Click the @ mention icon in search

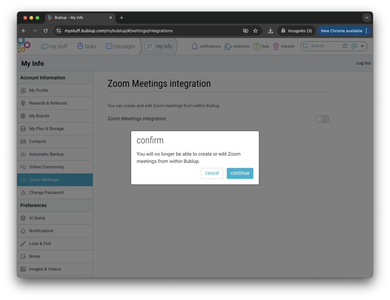pyautogui.click(x=354, y=46)
